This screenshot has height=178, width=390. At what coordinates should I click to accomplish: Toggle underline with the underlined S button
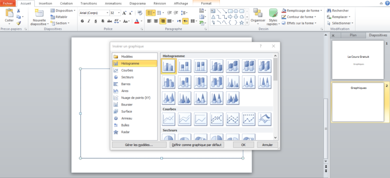pos(96,21)
